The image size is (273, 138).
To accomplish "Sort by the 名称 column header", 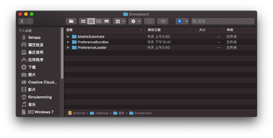I will pos(69,30).
